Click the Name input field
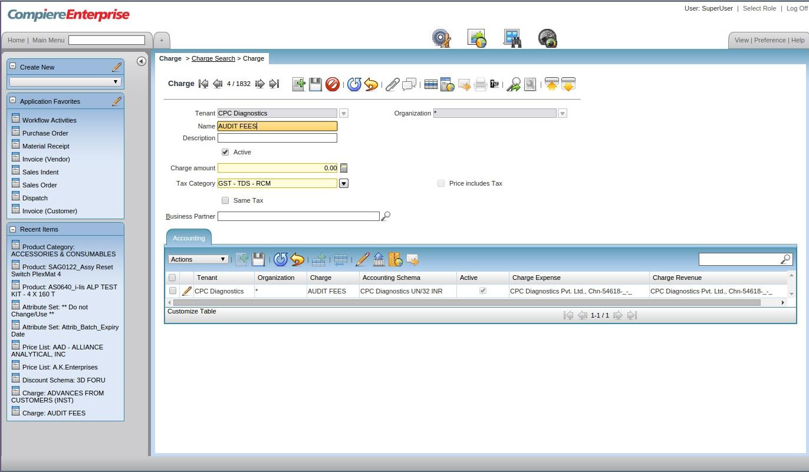The height and width of the screenshot is (472, 809). tap(277, 126)
